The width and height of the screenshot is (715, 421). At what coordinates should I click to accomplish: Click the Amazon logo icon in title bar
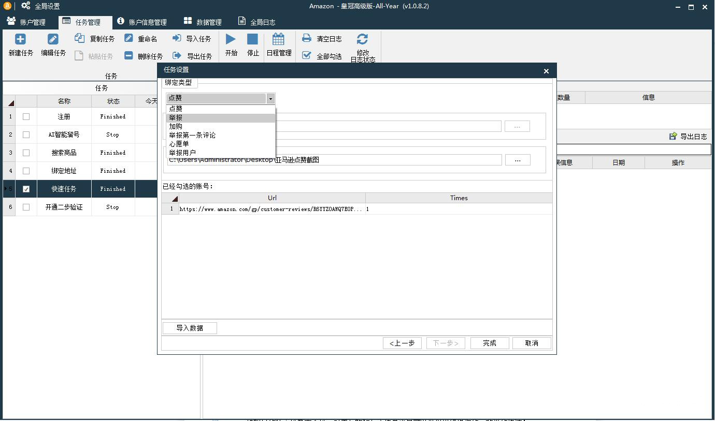coord(7,6)
